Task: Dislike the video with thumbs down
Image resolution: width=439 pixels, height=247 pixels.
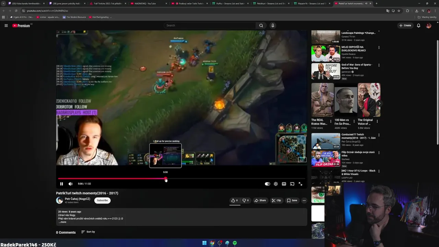Action: coord(246,200)
